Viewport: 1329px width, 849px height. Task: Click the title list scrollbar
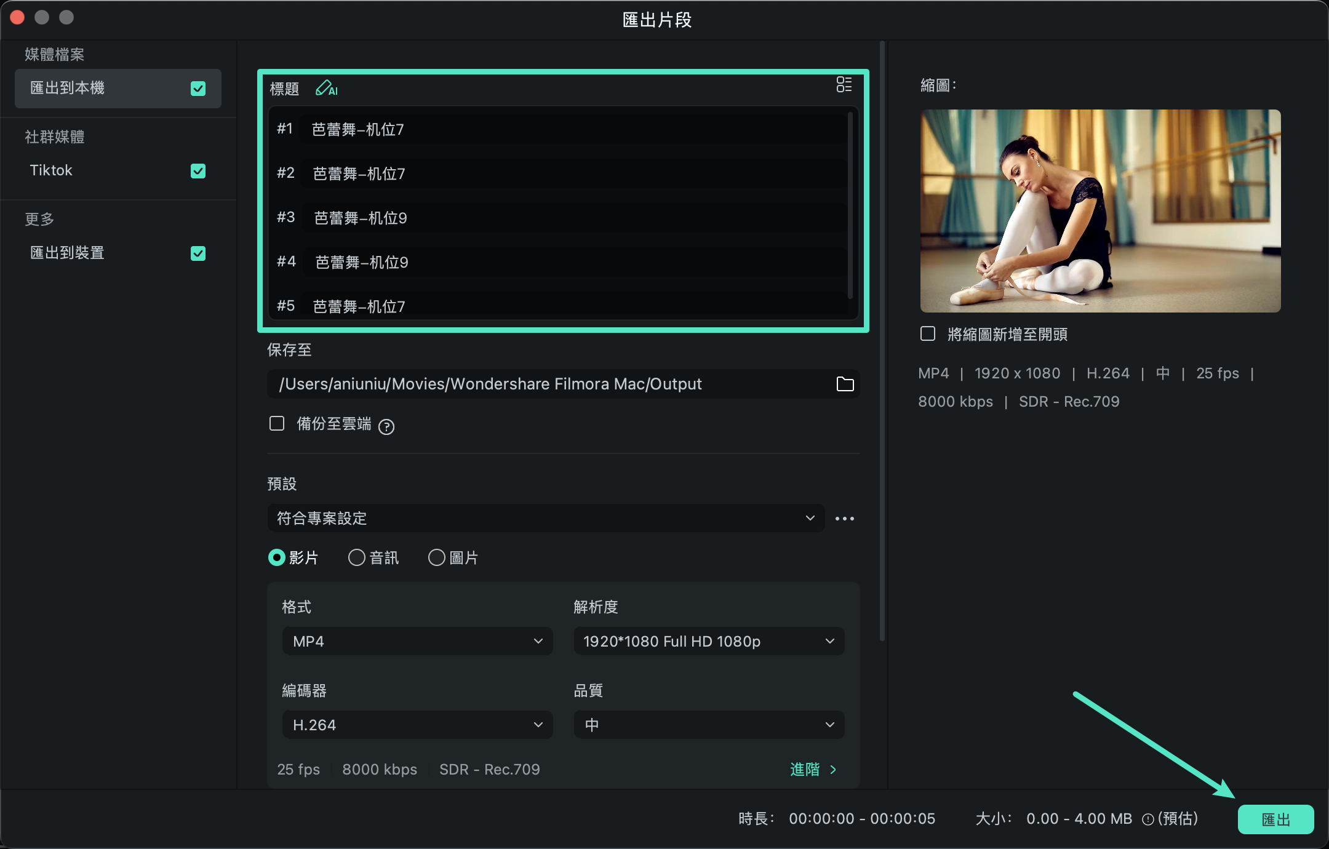(850, 205)
